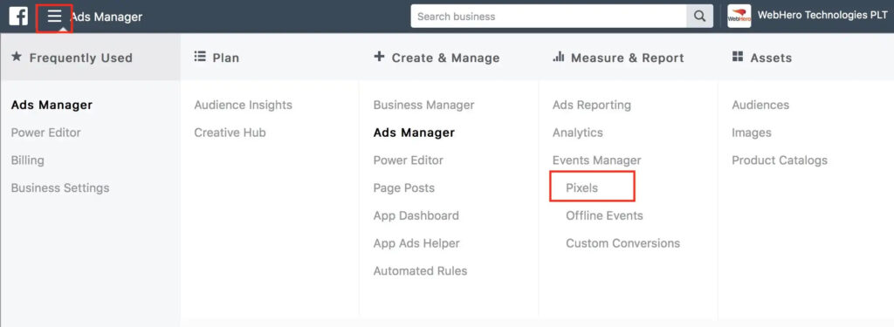Image resolution: width=894 pixels, height=327 pixels.
Task: Click the Frequently Used star icon
Action: (17, 57)
